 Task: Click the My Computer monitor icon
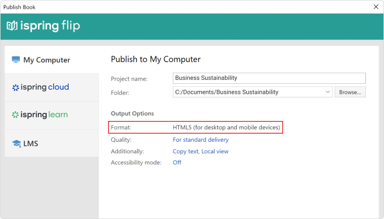click(16, 60)
